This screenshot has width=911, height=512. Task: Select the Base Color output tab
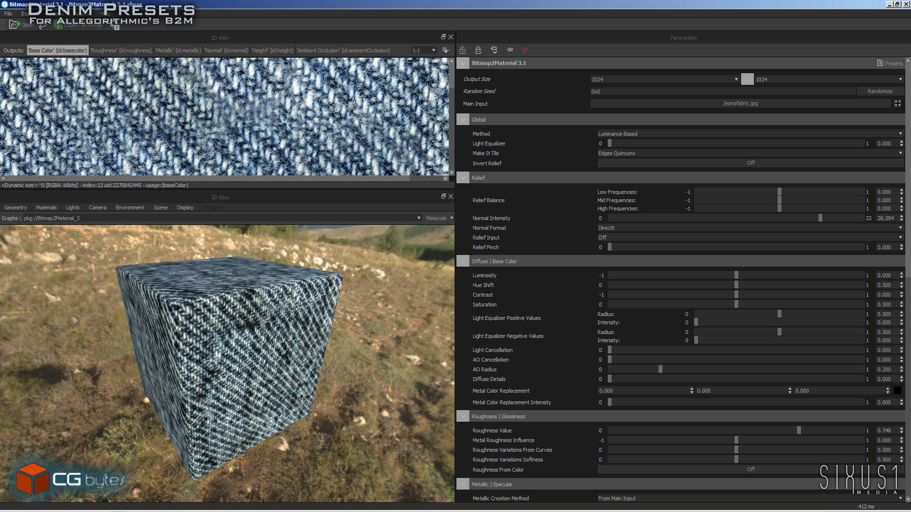[x=57, y=50]
